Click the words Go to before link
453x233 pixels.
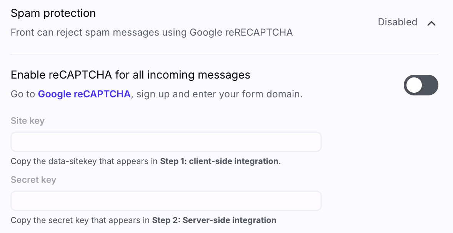pos(23,94)
